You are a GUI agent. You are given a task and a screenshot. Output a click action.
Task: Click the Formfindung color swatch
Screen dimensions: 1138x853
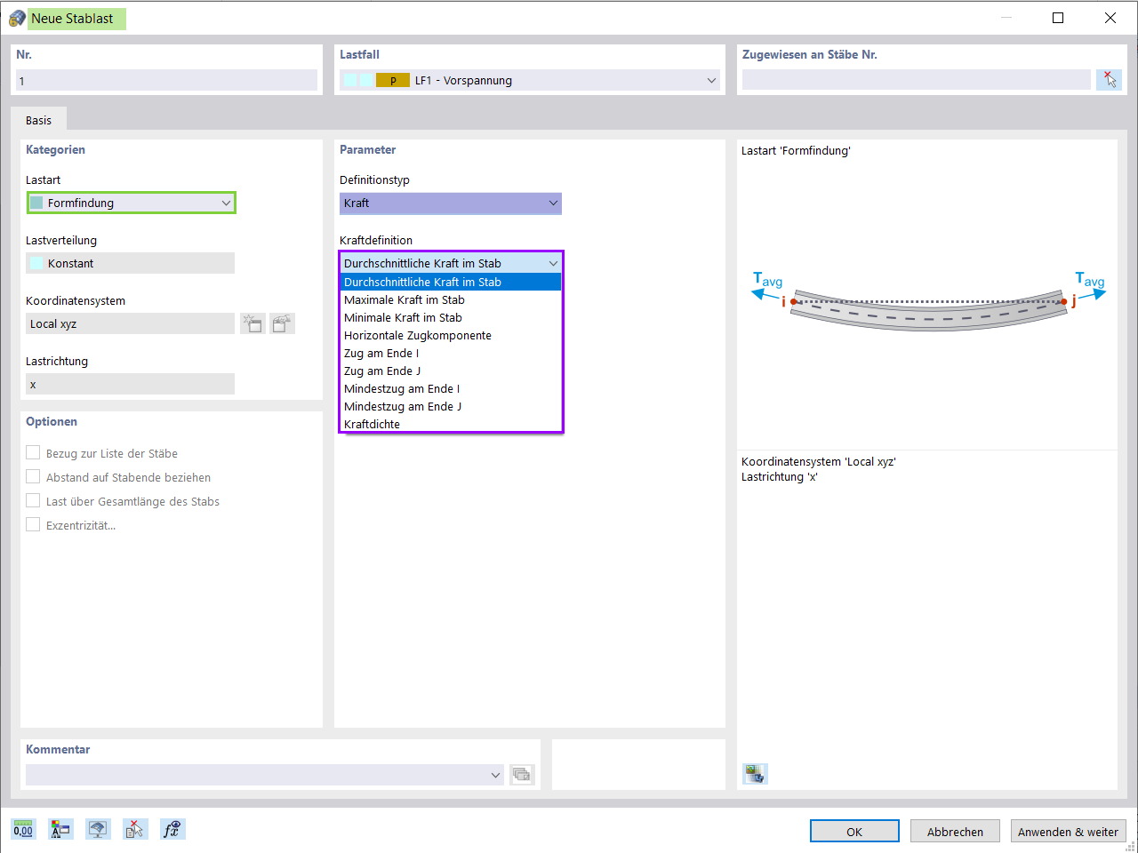(x=36, y=203)
